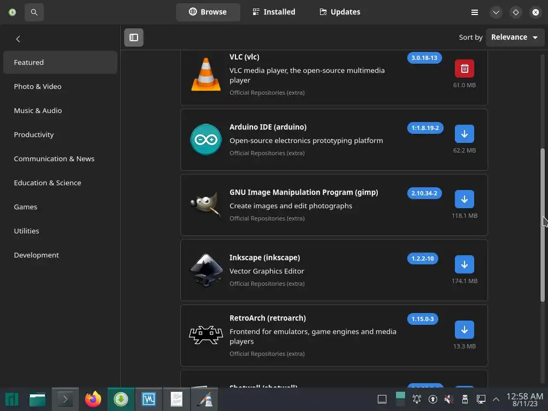Click the vertical scrollbar handle
The width and height of the screenshot is (548, 411).
tap(542, 225)
